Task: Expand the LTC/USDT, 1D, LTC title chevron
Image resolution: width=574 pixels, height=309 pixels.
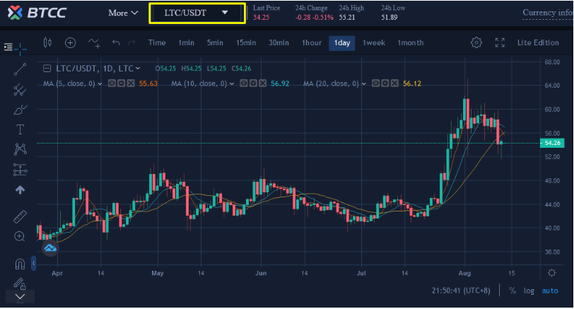Action: point(138,69)
